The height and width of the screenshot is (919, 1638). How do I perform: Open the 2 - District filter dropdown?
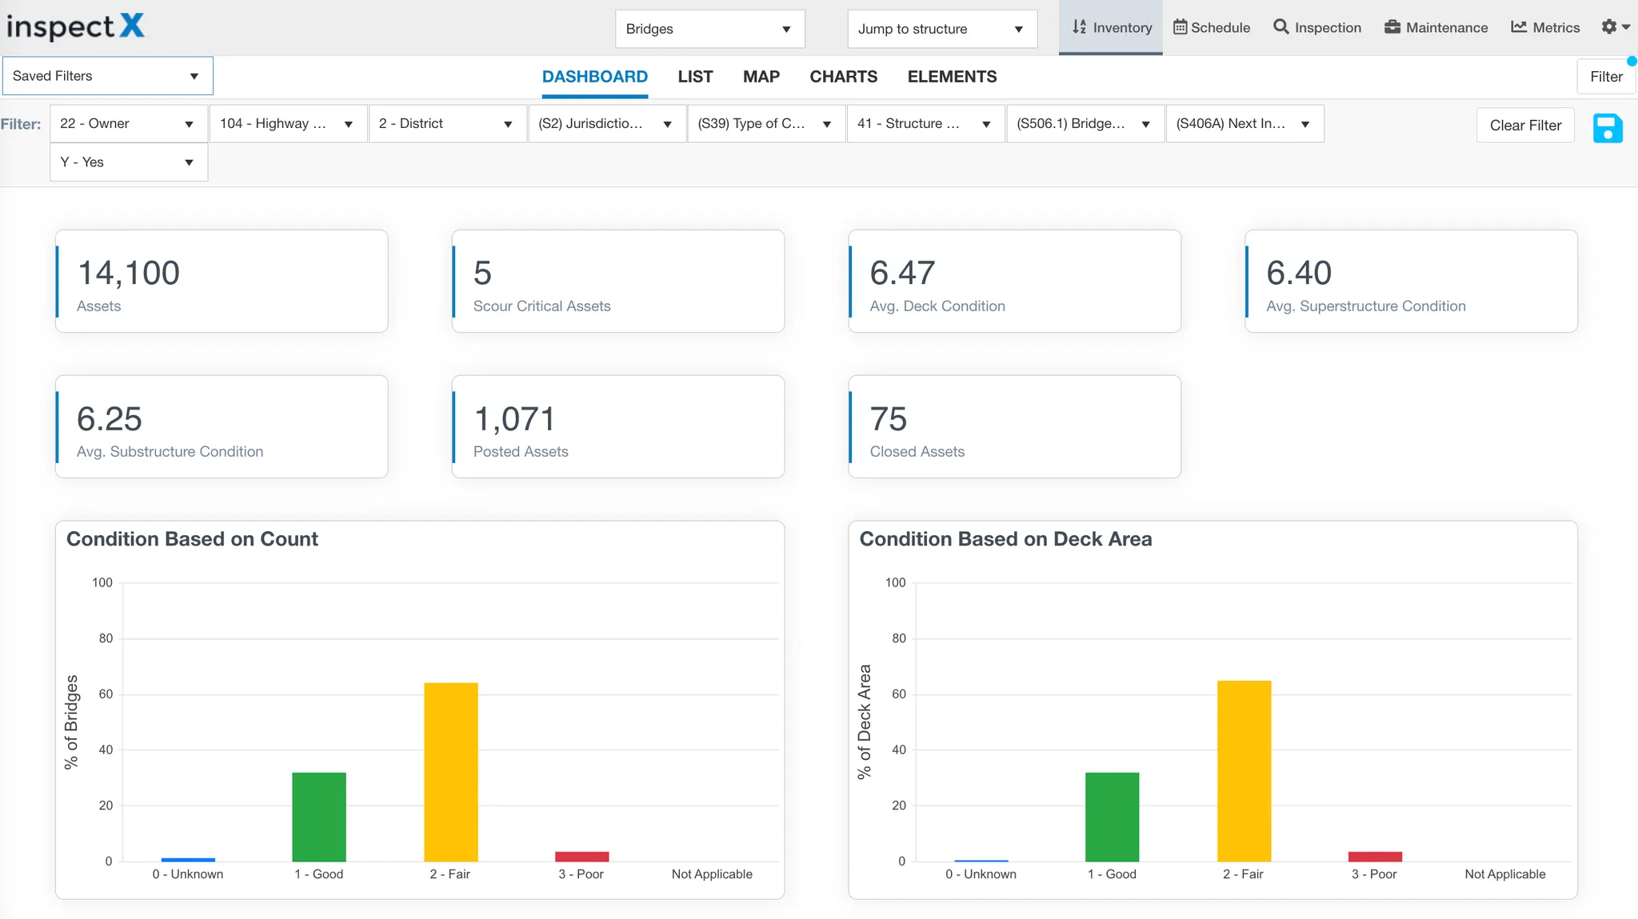pos(446,124)
